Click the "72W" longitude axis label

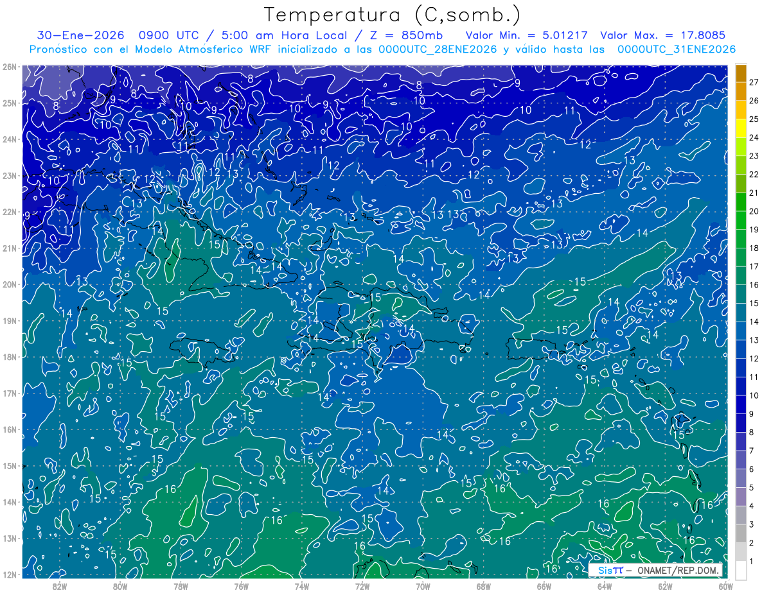pos(362,585)
